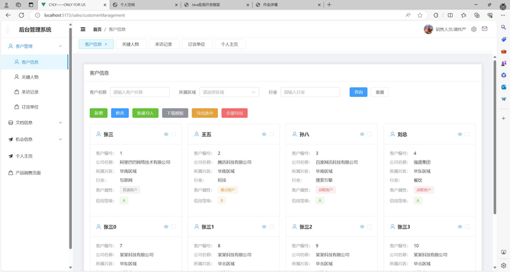The width and height of the screenshot is (510, 272).
Task: Close the 客户信息 page tab
Action: (x=106, y=44)
